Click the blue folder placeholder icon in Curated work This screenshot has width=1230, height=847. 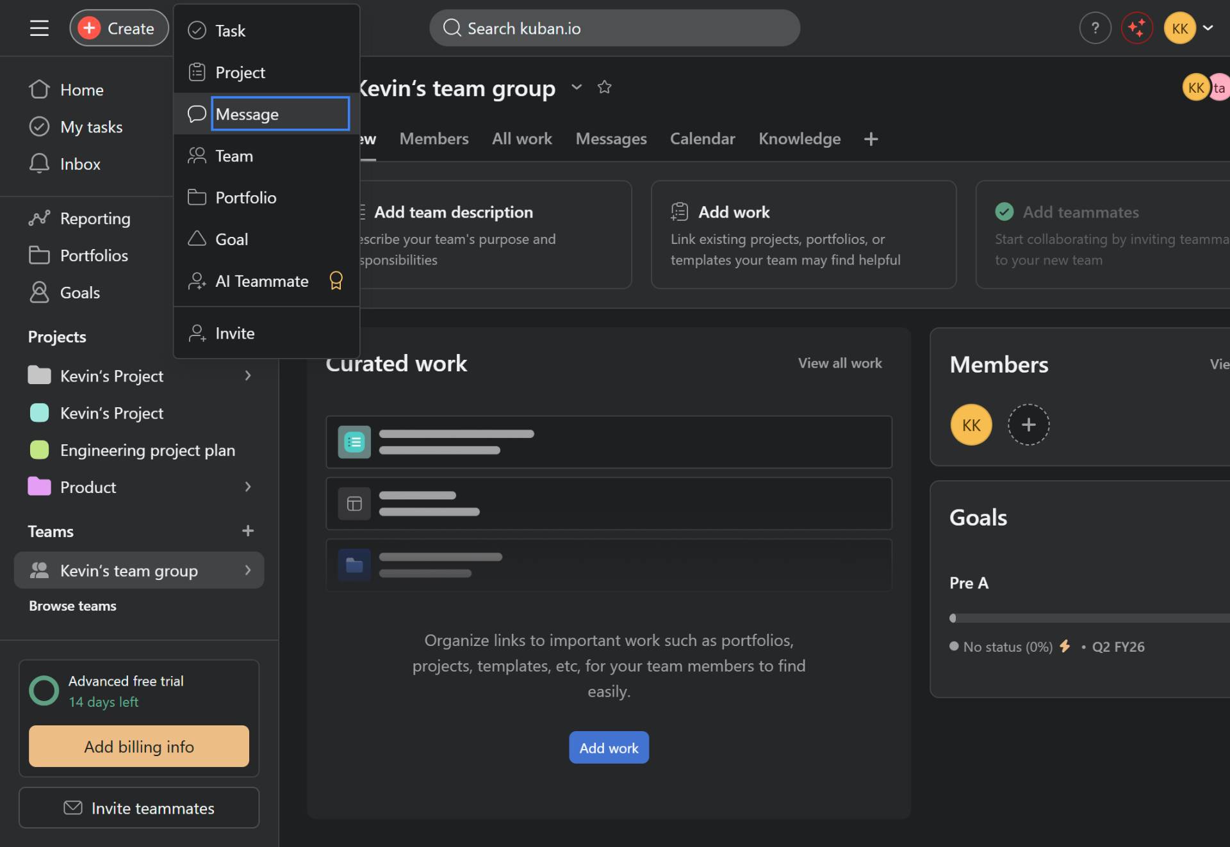(x=354, y=565)
